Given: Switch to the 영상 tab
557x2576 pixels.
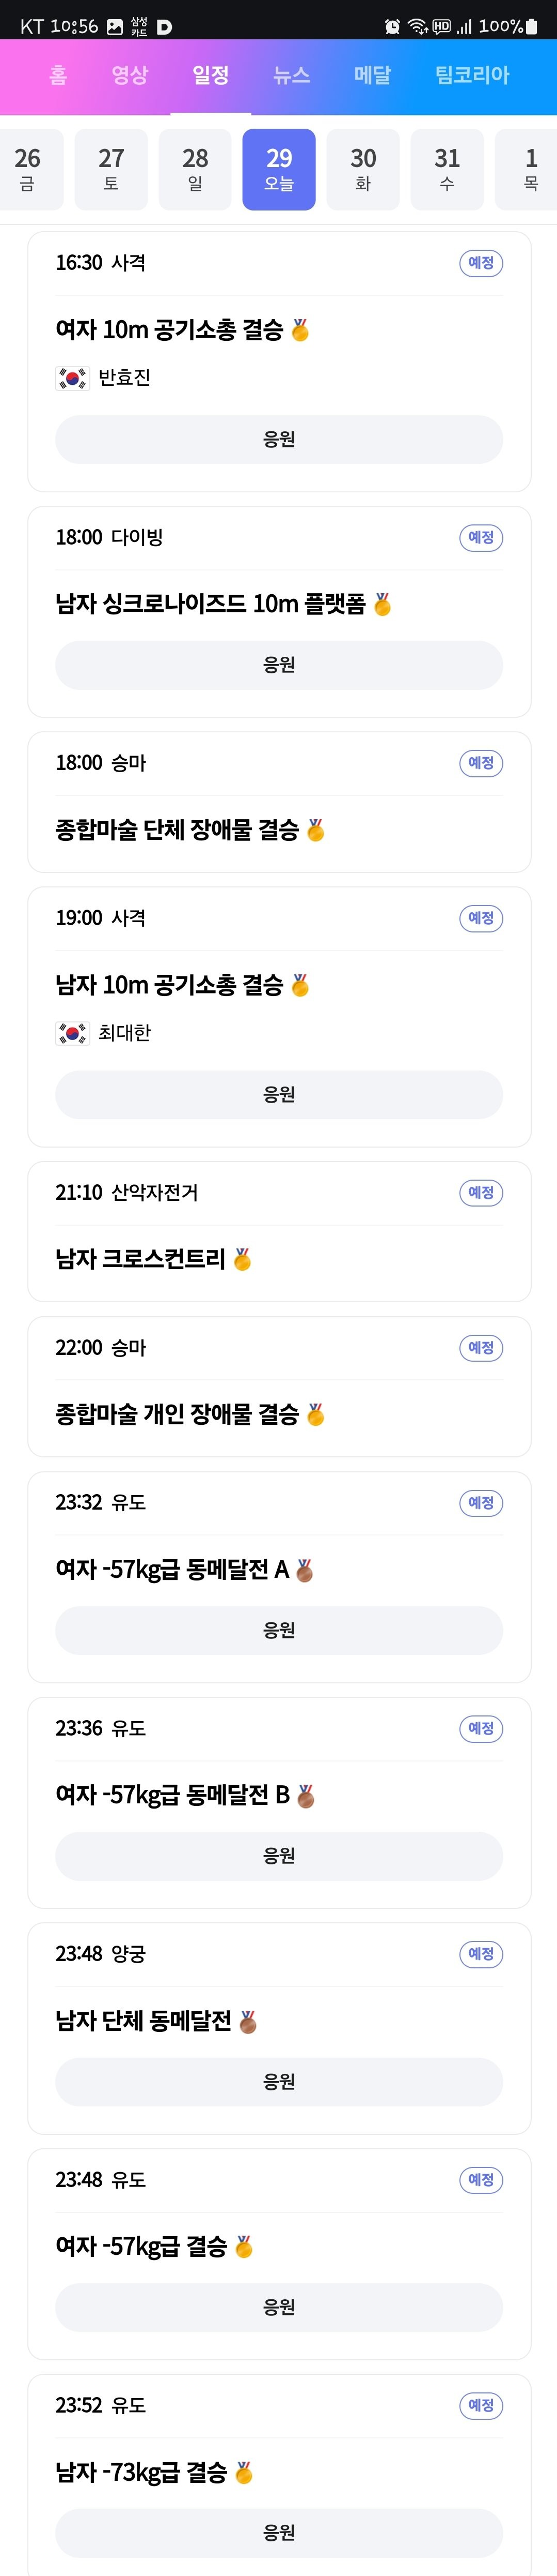Looking at the screenshot, I should click(130, 75).
